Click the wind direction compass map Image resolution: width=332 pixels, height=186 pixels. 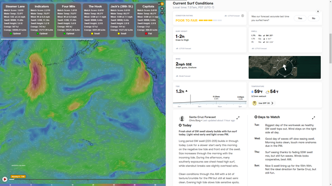tap(285, 67)
